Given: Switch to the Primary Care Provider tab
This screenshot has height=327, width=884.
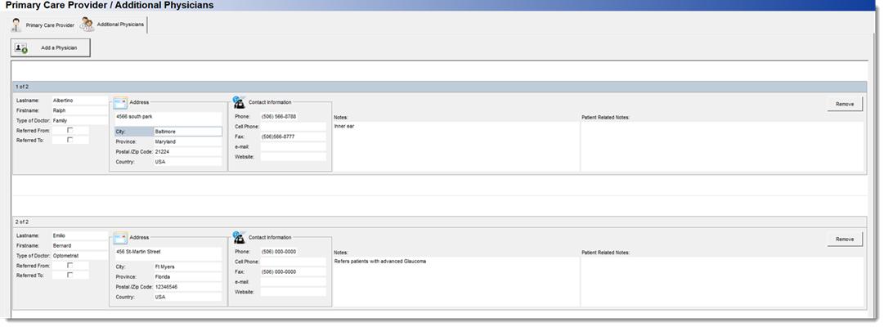Looking at the screenshot, I should click(x=43, y=25).
